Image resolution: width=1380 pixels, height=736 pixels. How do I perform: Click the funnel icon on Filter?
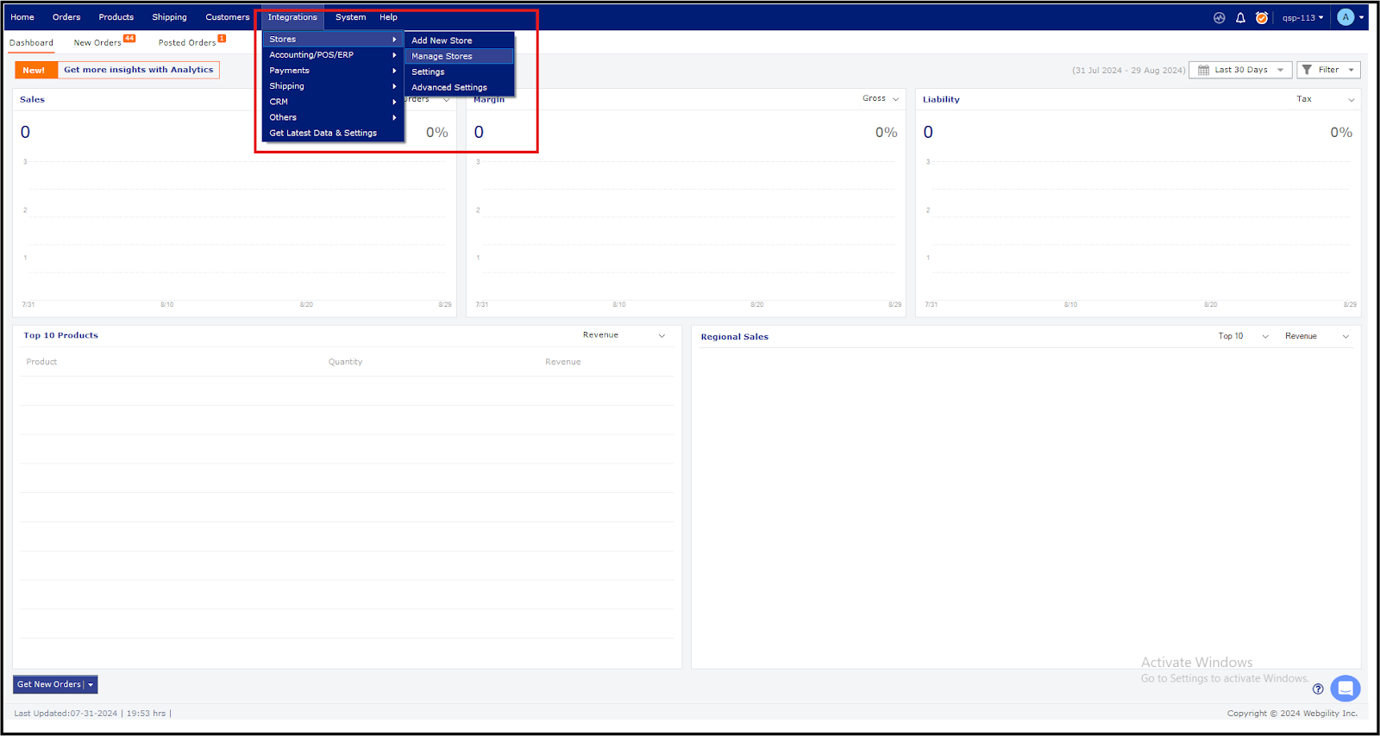click(x=1307, y=70)
